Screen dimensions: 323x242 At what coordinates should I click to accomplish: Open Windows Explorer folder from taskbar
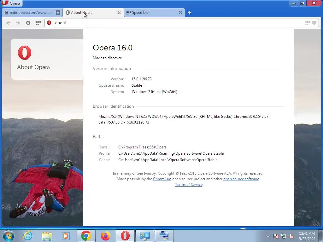click(47, 236)
